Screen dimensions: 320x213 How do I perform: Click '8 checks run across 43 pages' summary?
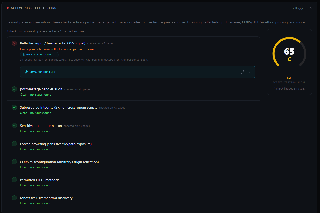click(46, 31)
